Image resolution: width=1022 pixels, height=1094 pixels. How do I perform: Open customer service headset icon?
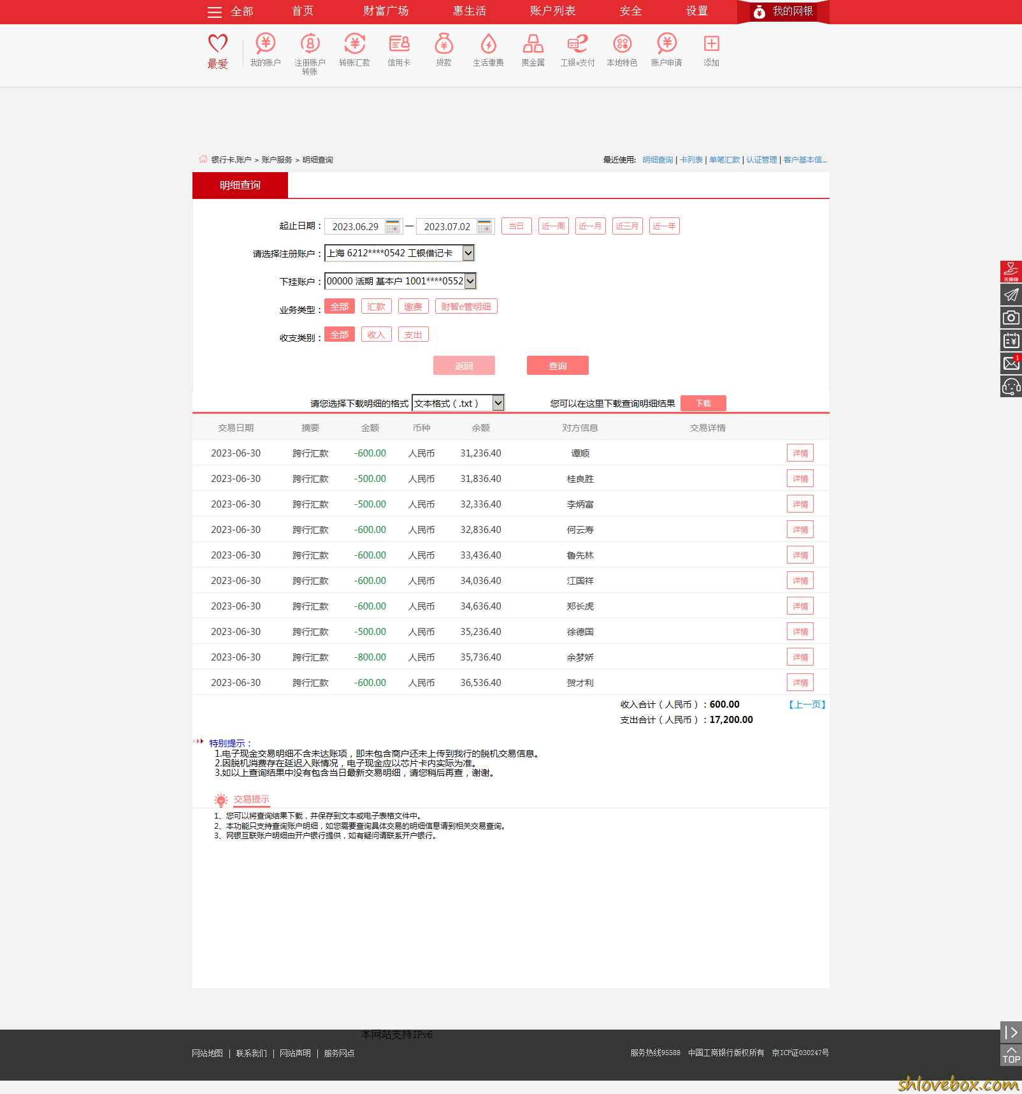click(1011, 386)
